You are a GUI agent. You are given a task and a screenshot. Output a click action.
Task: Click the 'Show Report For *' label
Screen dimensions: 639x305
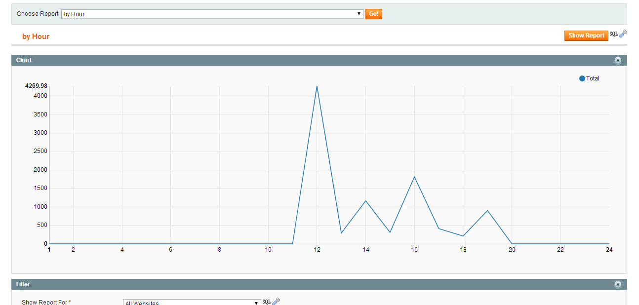click(x=46, y=302)
